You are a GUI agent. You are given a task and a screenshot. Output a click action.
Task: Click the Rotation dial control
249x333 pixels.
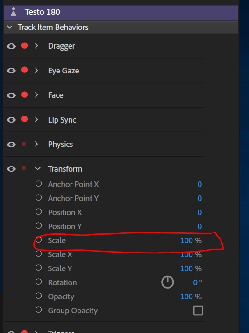click(x=168, y=282)
